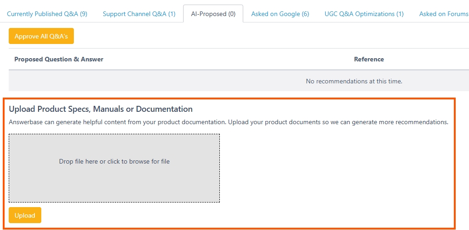Show the Asked on Forums tab
This screenshot has height=230, width=469.
point(444,14)
